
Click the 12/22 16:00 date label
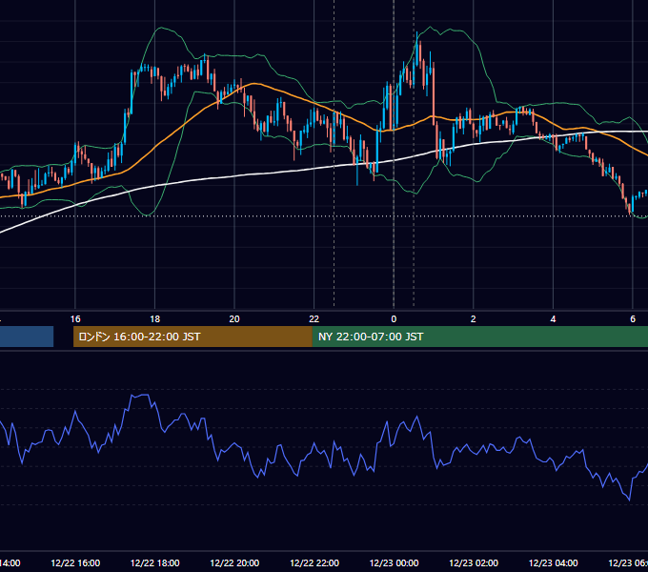click(x=75, y=563)
